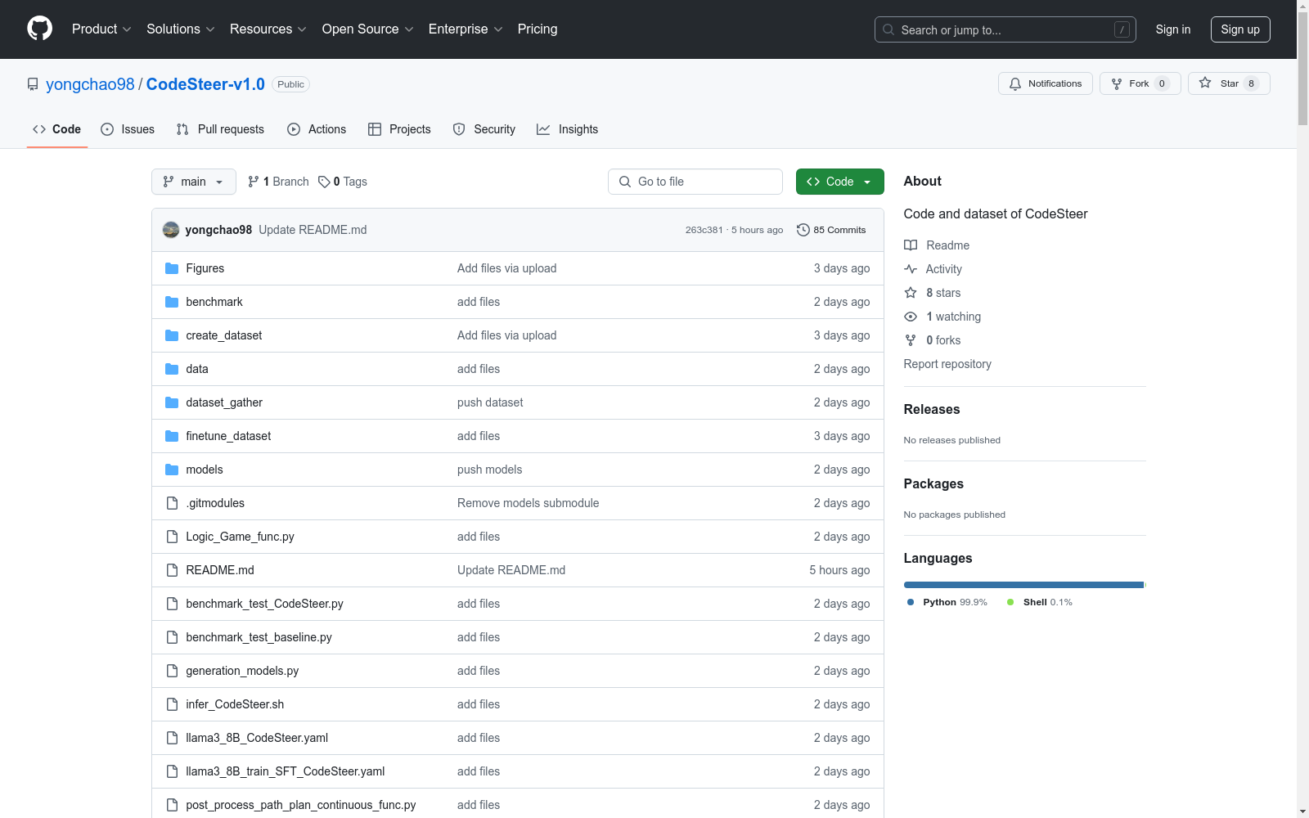Open the CodeSteer-v1.0 repository link
Viewport: 1309px width, 818px height.
pos(205,84)
